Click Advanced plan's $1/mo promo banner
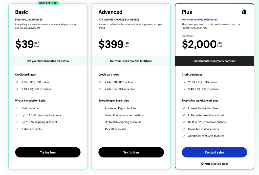Viewport: 259px width, 175px height. coord(131,61)
